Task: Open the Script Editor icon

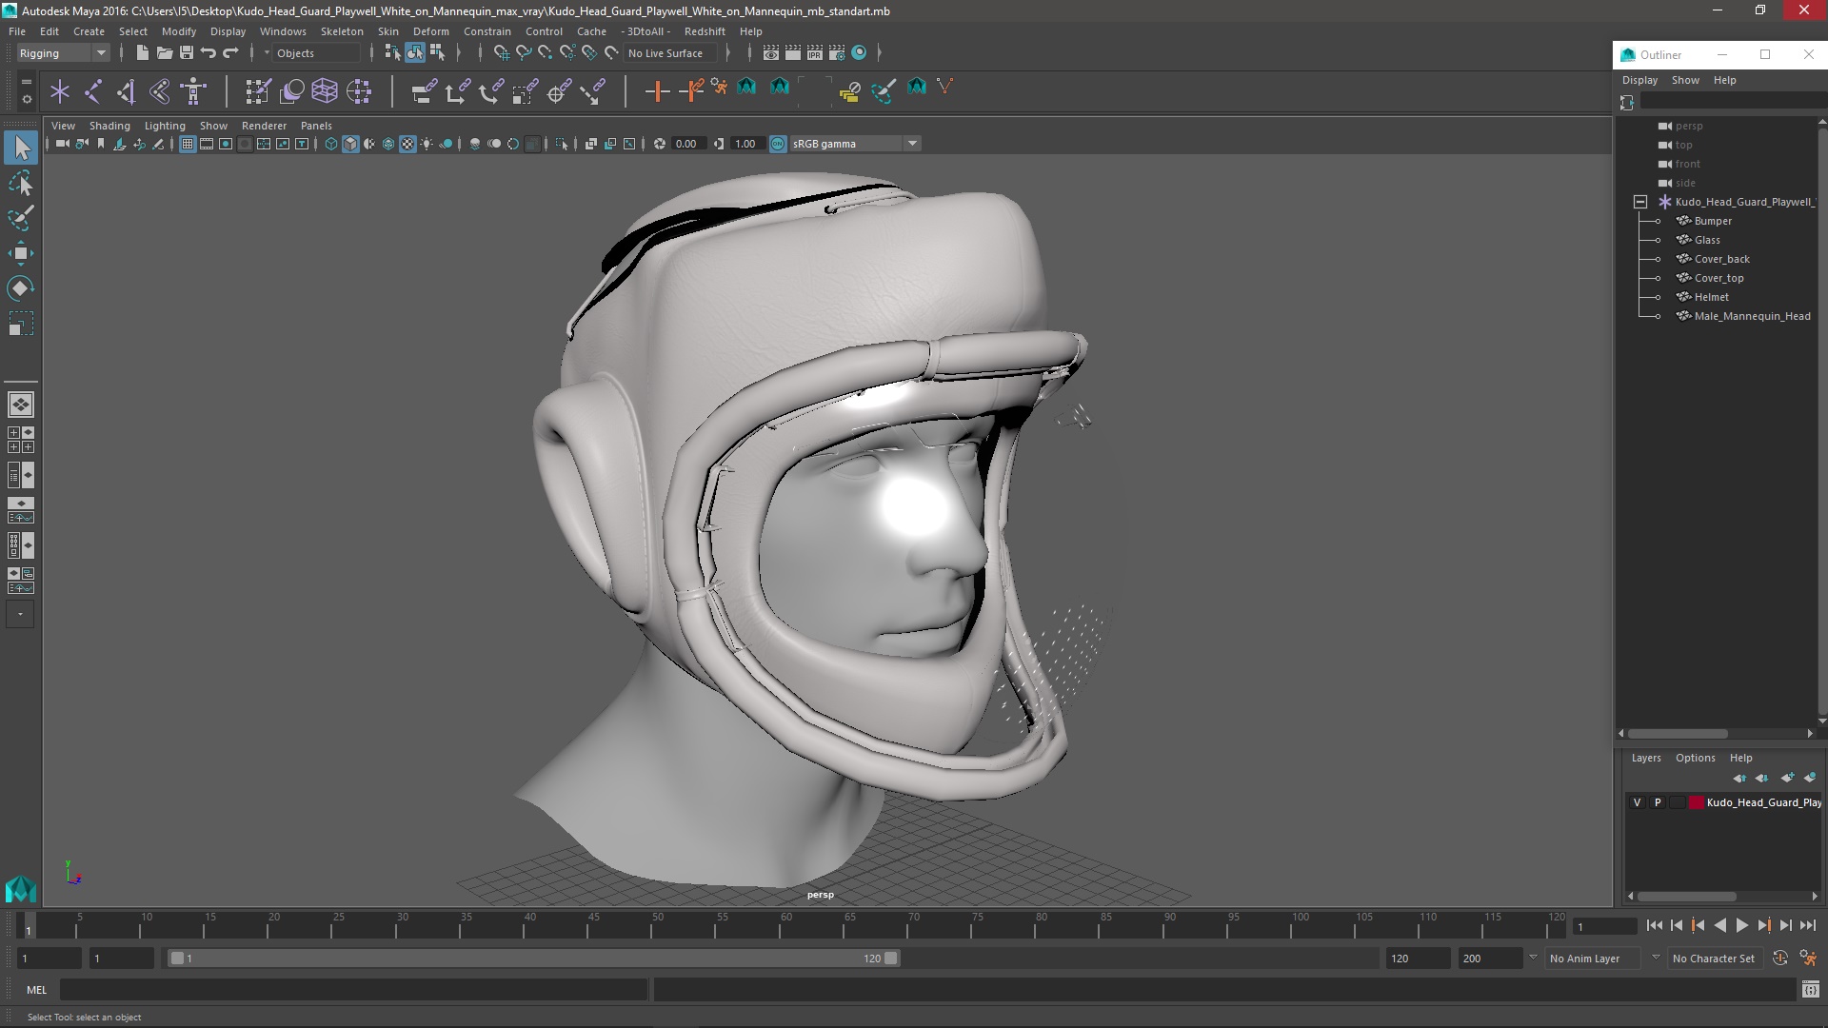Action: pyautogui.click(x=1811, y=990)
